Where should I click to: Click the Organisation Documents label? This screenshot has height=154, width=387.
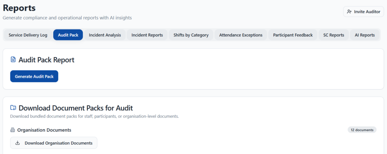(x=44, y=130)
